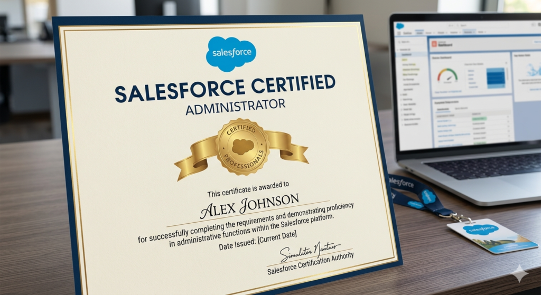Click the gauge chart on the laptop dashboard
541x295 pixels.
click(x=447, y=75)
